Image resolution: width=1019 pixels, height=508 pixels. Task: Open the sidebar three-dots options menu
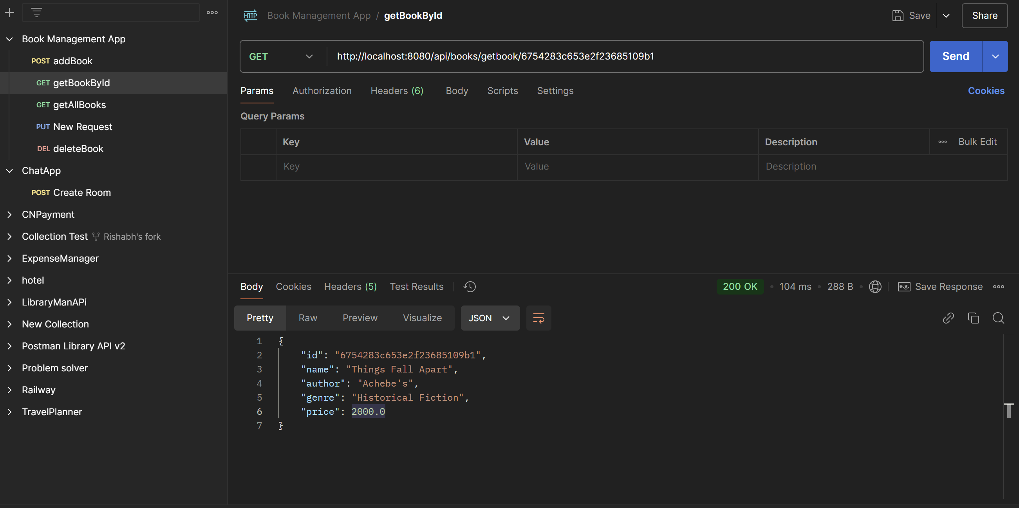(212, 13)
